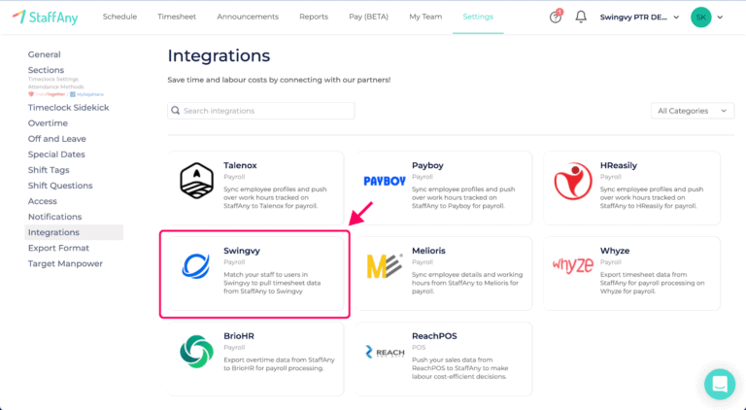Expand the user account chevron
This screenshot has height=410, width=746.
[720, 17]
